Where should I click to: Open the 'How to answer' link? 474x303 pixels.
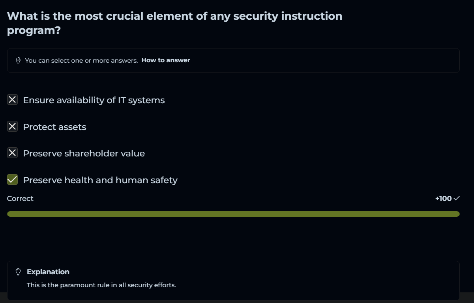[166, 60]
